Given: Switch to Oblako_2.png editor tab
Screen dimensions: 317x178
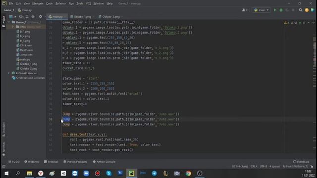Looking at the screenshot, I should coord(110,17).
